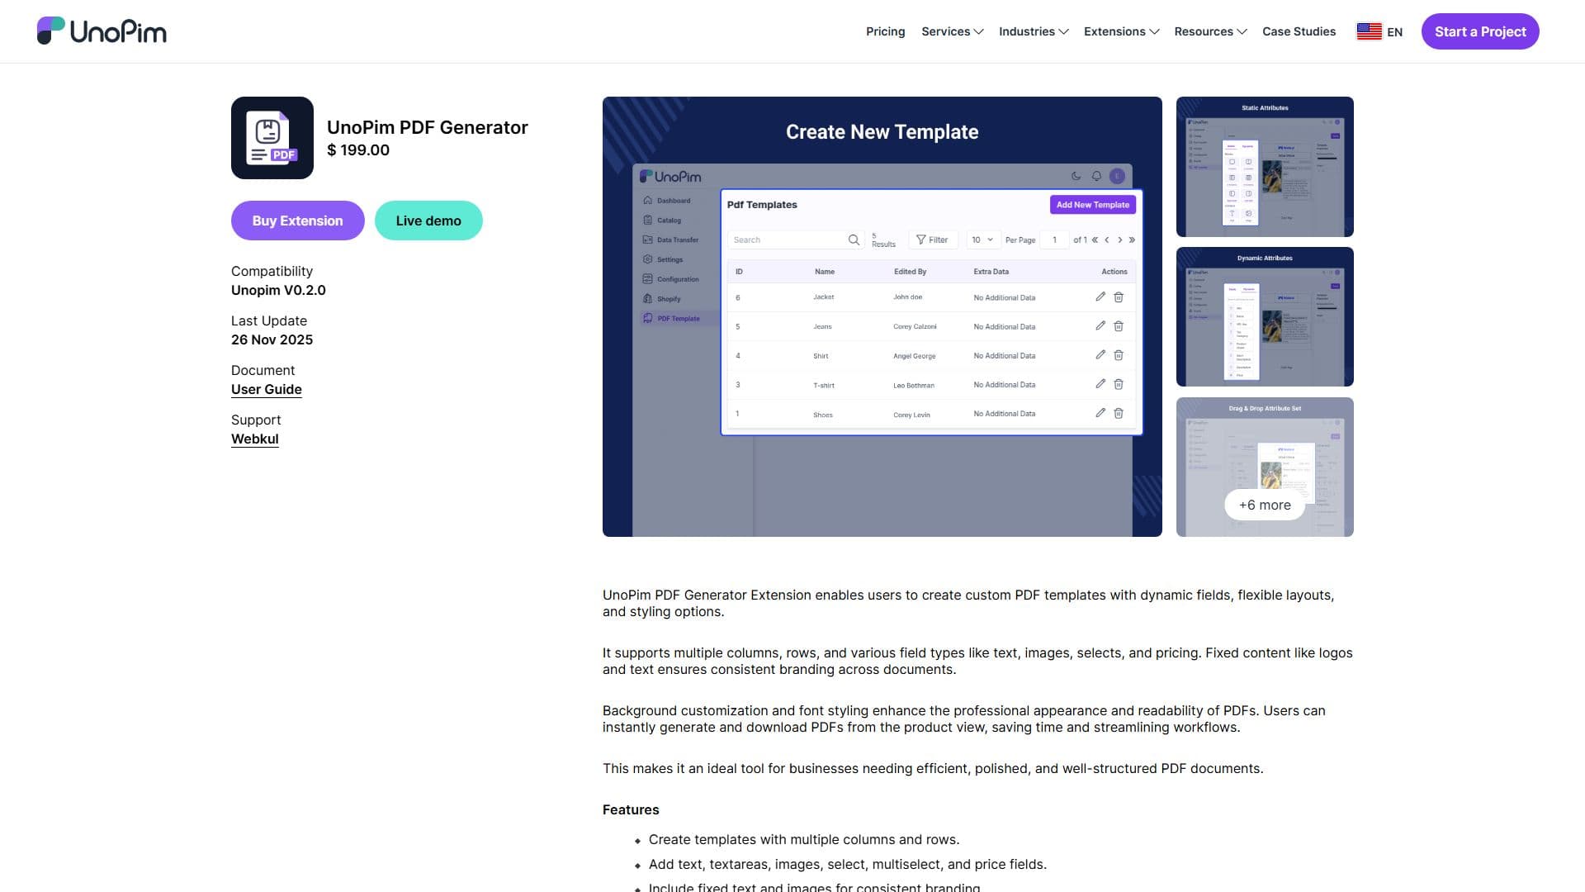Click the Settings sidebar item in preview
Screen dimensions: 1585x892
point(663,259)
